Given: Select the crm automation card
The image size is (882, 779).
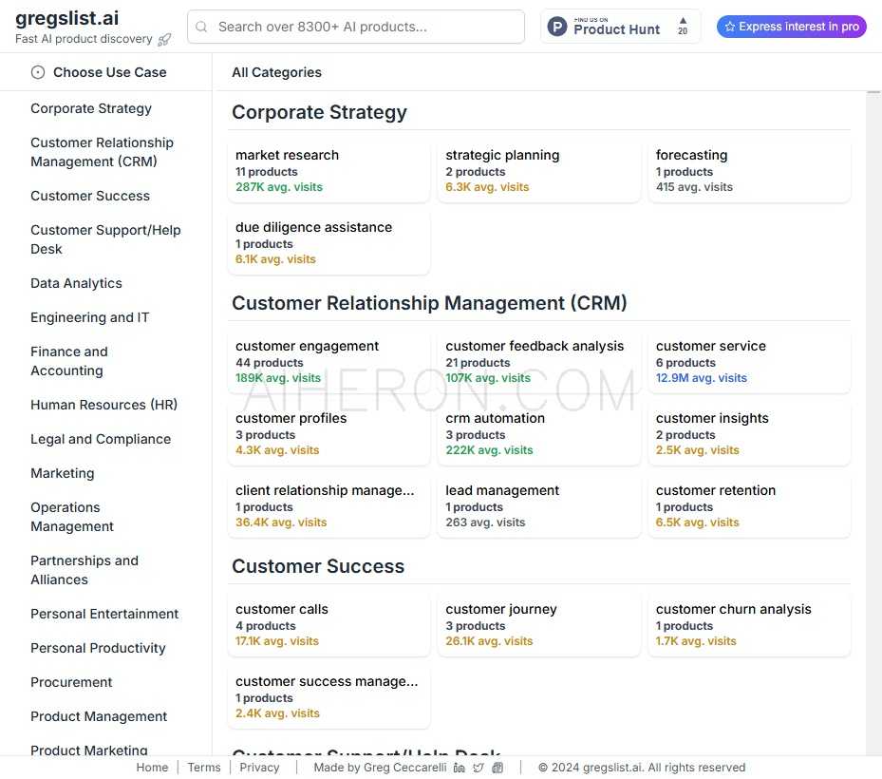Looking at the screenshot, I should 538,434.
